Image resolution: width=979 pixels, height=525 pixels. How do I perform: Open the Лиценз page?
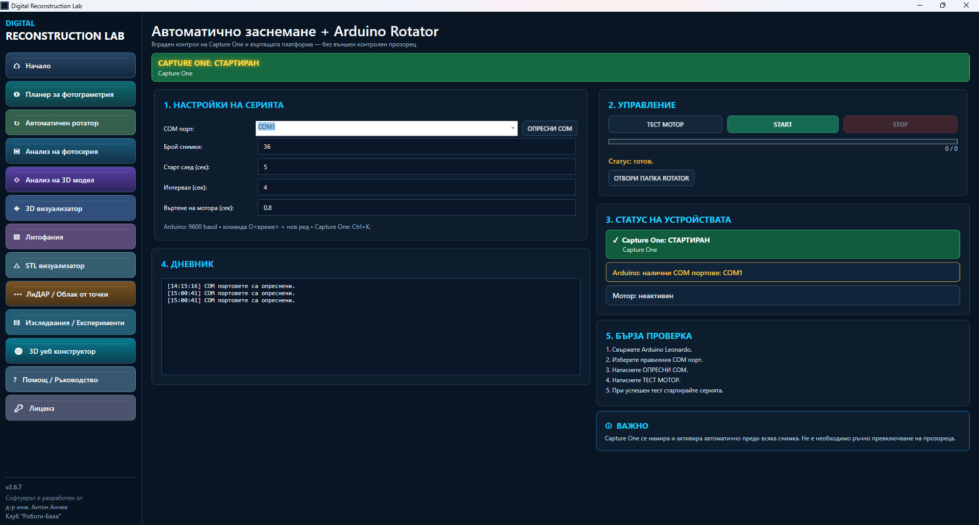[70, 408]
